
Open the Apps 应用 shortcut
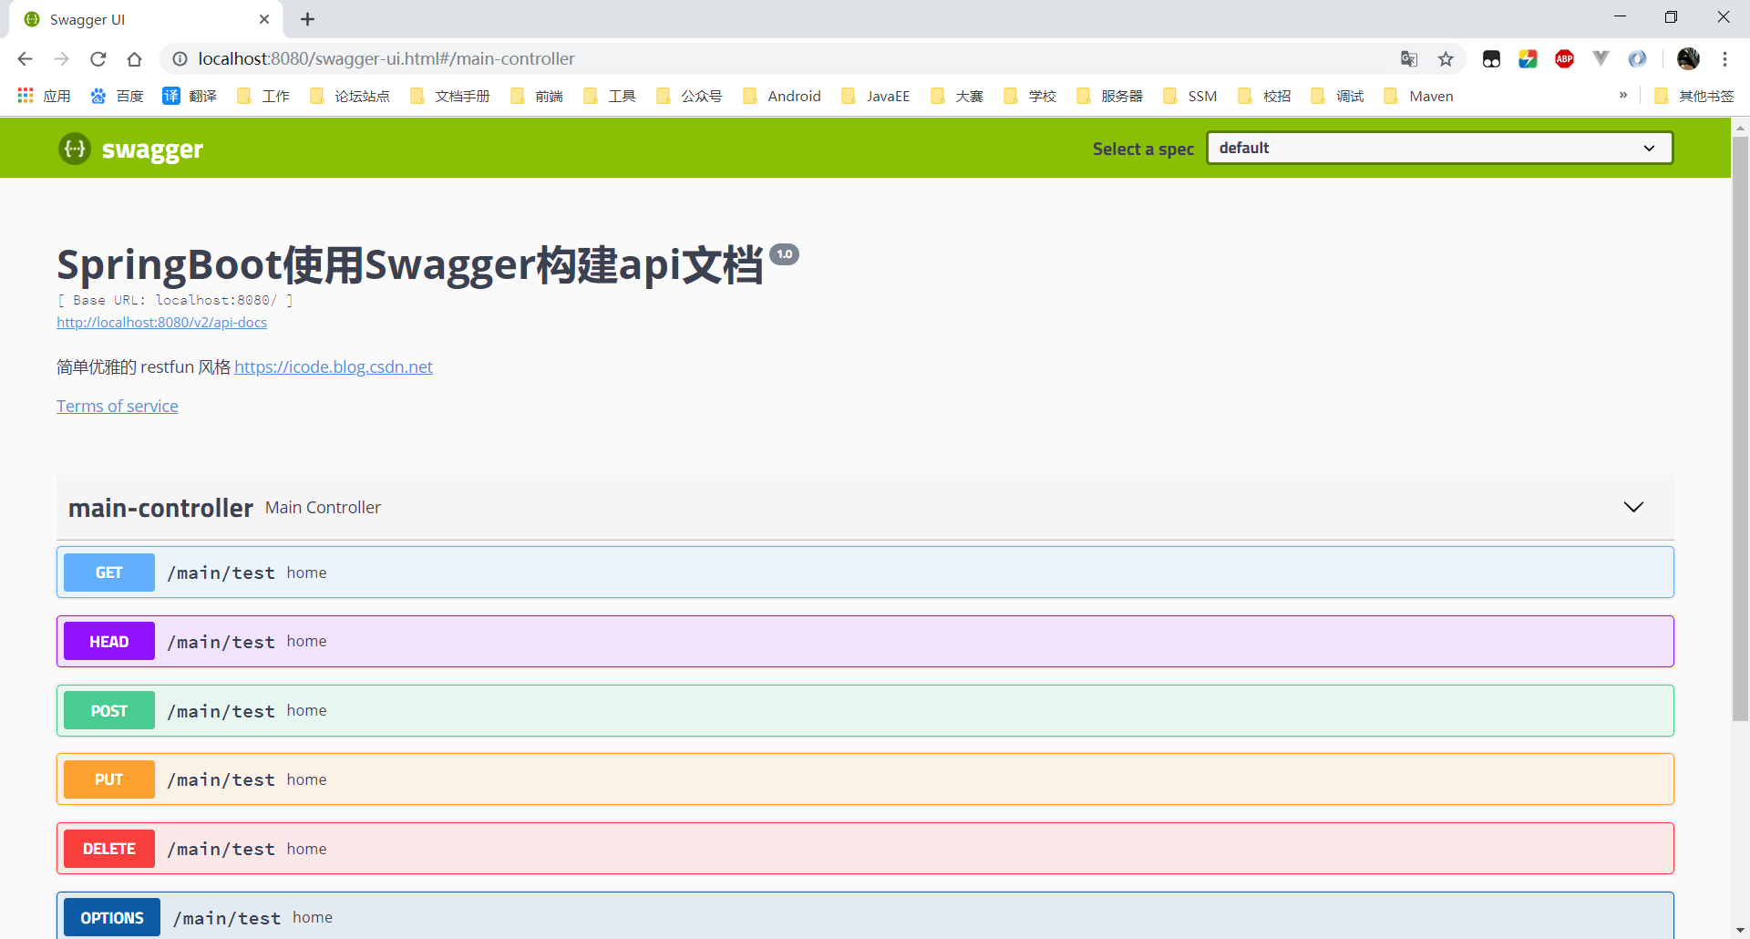44,96
